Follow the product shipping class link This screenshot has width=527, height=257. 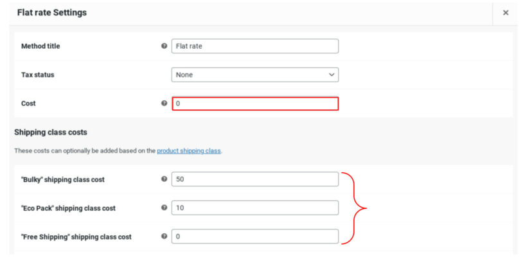click(189, 151)
